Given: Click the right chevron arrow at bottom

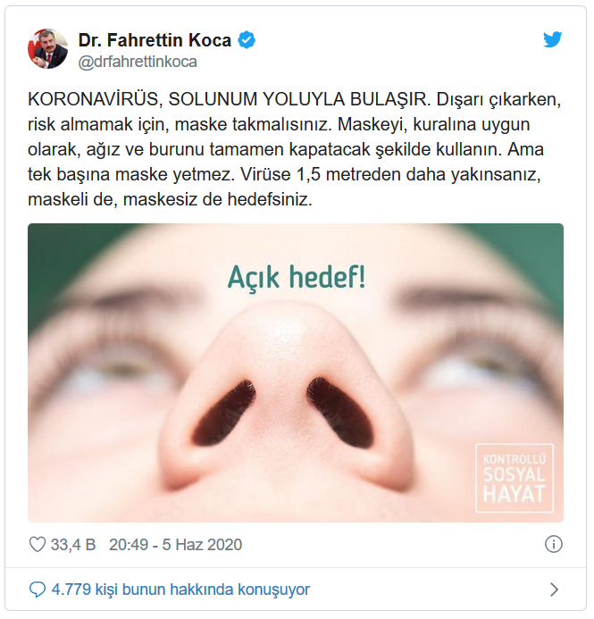Looking at the screenshot, I should click(x=554, y=590).
